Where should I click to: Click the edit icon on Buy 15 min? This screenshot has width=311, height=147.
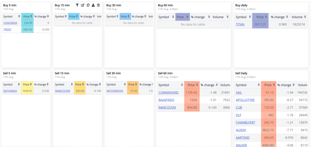pyautogui.click(x=83, y=5)
